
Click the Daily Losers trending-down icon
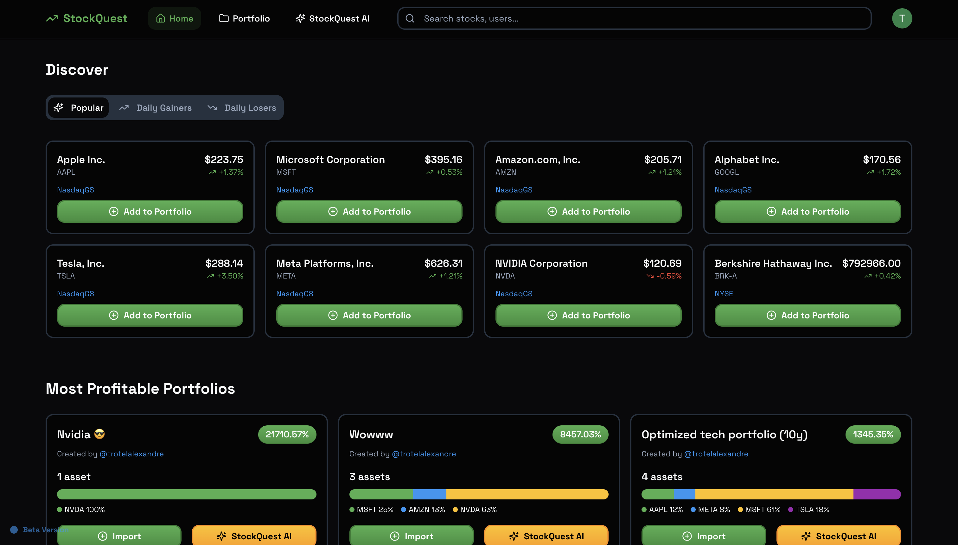(212, 108)
